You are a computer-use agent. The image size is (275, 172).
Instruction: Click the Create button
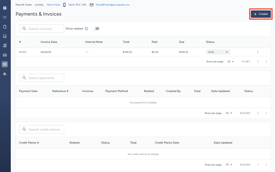[x=261, y=14]
